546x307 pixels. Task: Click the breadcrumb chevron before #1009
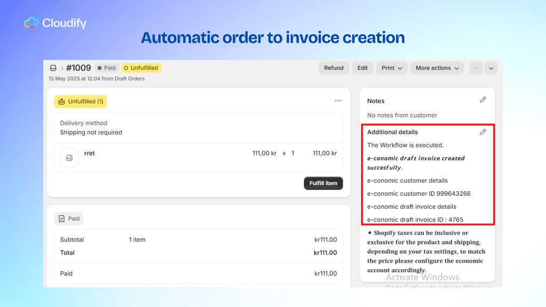(x=62, y=68)
